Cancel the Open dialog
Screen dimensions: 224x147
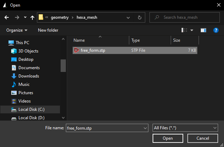click(202, 138)
